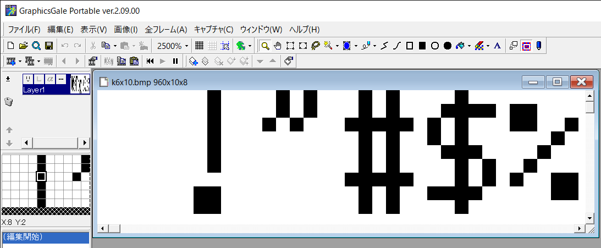Viewport: 601px width, 248px height.
Task: Expand the Pen tool options arrow
Action: coord(375,46)
